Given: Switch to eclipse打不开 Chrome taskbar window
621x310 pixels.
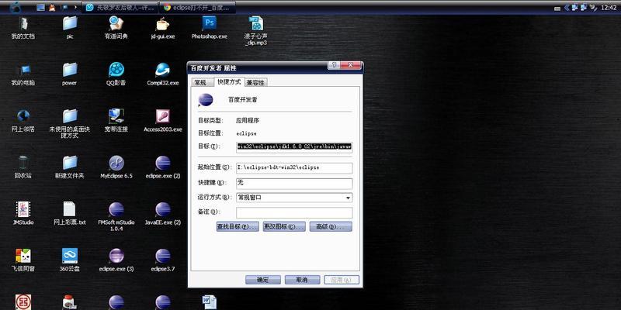Looking at the screenshot, I should tap(198, 8).
